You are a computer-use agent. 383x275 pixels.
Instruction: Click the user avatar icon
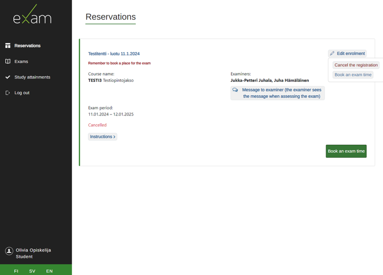(x=9, y=251)
